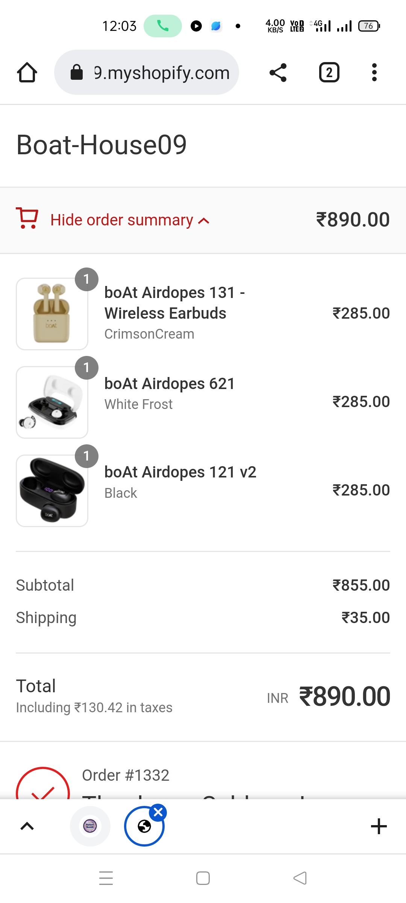
Task: Collapse the order summary via chevron
Action: [x=204, y=221]
